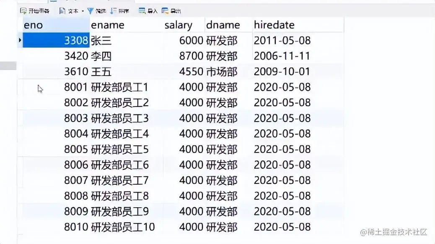Click the Filter (筛选) funnel icon
Image resolution: width=435 pixels, height=244 pixels.
tap(90, 11)
